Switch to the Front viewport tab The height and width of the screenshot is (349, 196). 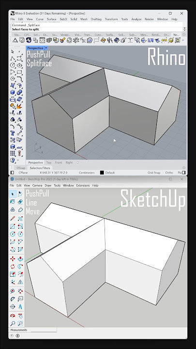pos(59,162)
